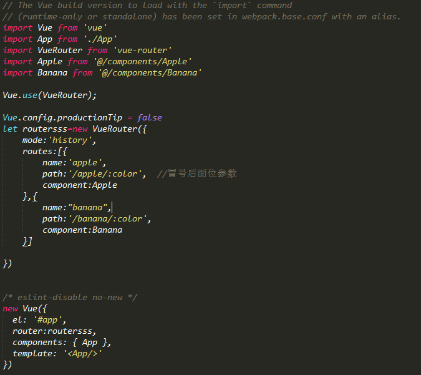Click routes:[{ line
The height and width of the screenshot is (375, 421).
[44, 152]
